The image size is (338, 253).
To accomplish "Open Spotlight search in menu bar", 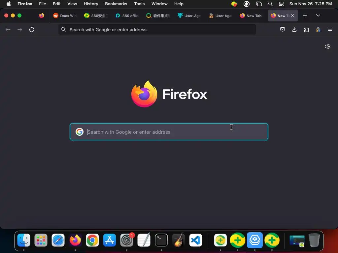I will (x=270, y=4).
